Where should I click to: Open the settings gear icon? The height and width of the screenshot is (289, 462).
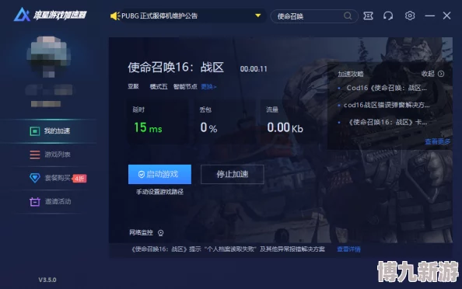tap(410, 16)
